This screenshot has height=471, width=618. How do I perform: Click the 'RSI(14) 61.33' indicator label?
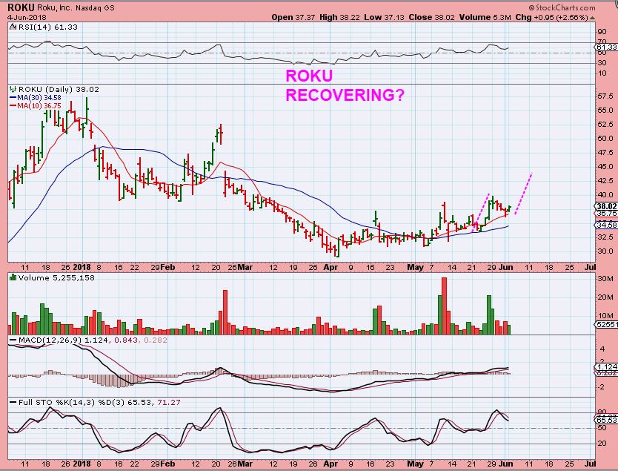(48, 27)
